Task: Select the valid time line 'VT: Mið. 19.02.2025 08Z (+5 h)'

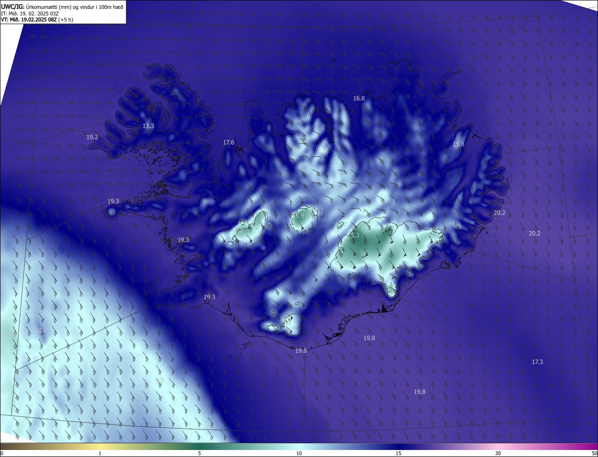Action: tap(37, 20)
